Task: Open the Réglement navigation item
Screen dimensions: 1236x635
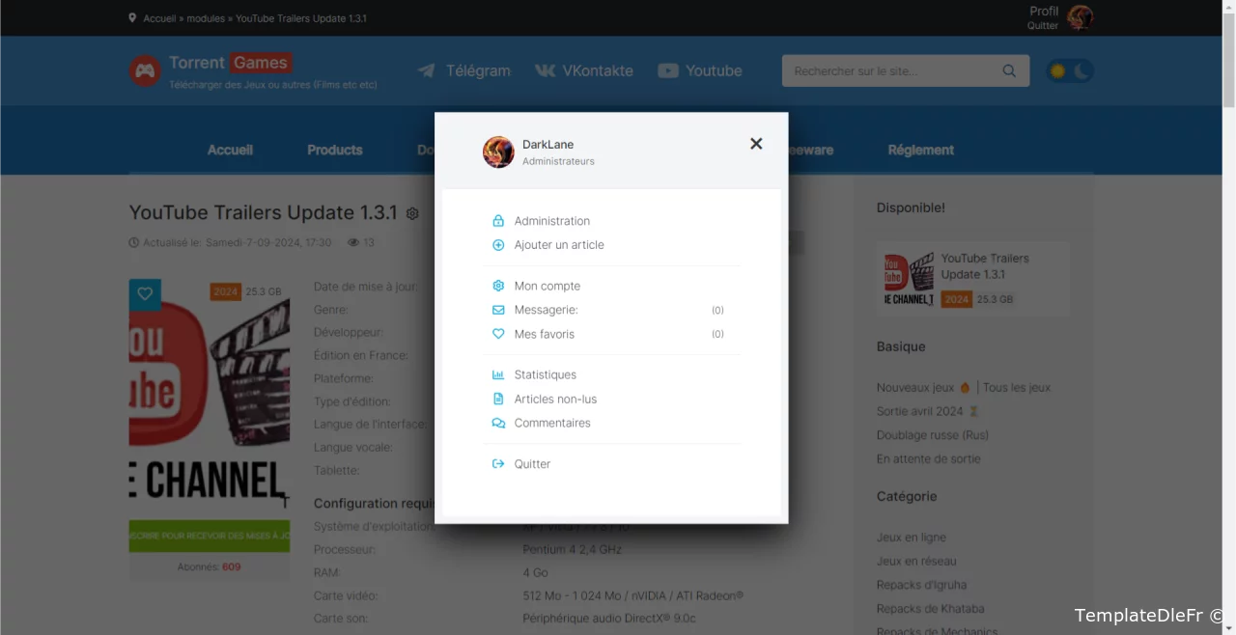Action: [x=920, y=150]
